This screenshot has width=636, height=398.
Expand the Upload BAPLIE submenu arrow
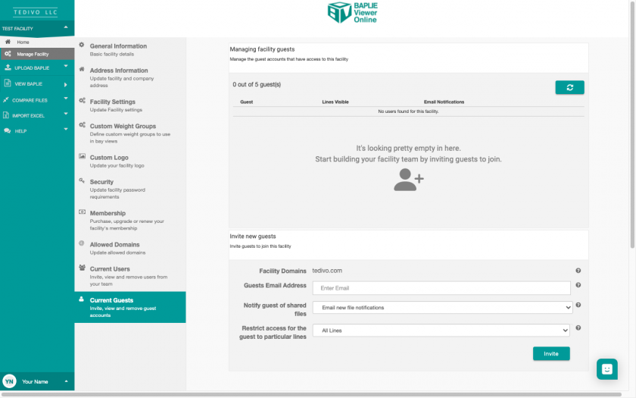(66, 66)
